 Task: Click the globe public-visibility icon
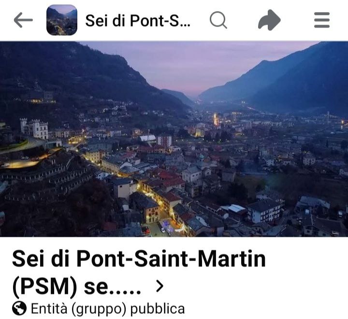(19, 308)
